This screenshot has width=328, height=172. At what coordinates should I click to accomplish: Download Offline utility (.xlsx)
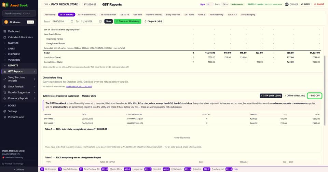(x=295, y=96)
